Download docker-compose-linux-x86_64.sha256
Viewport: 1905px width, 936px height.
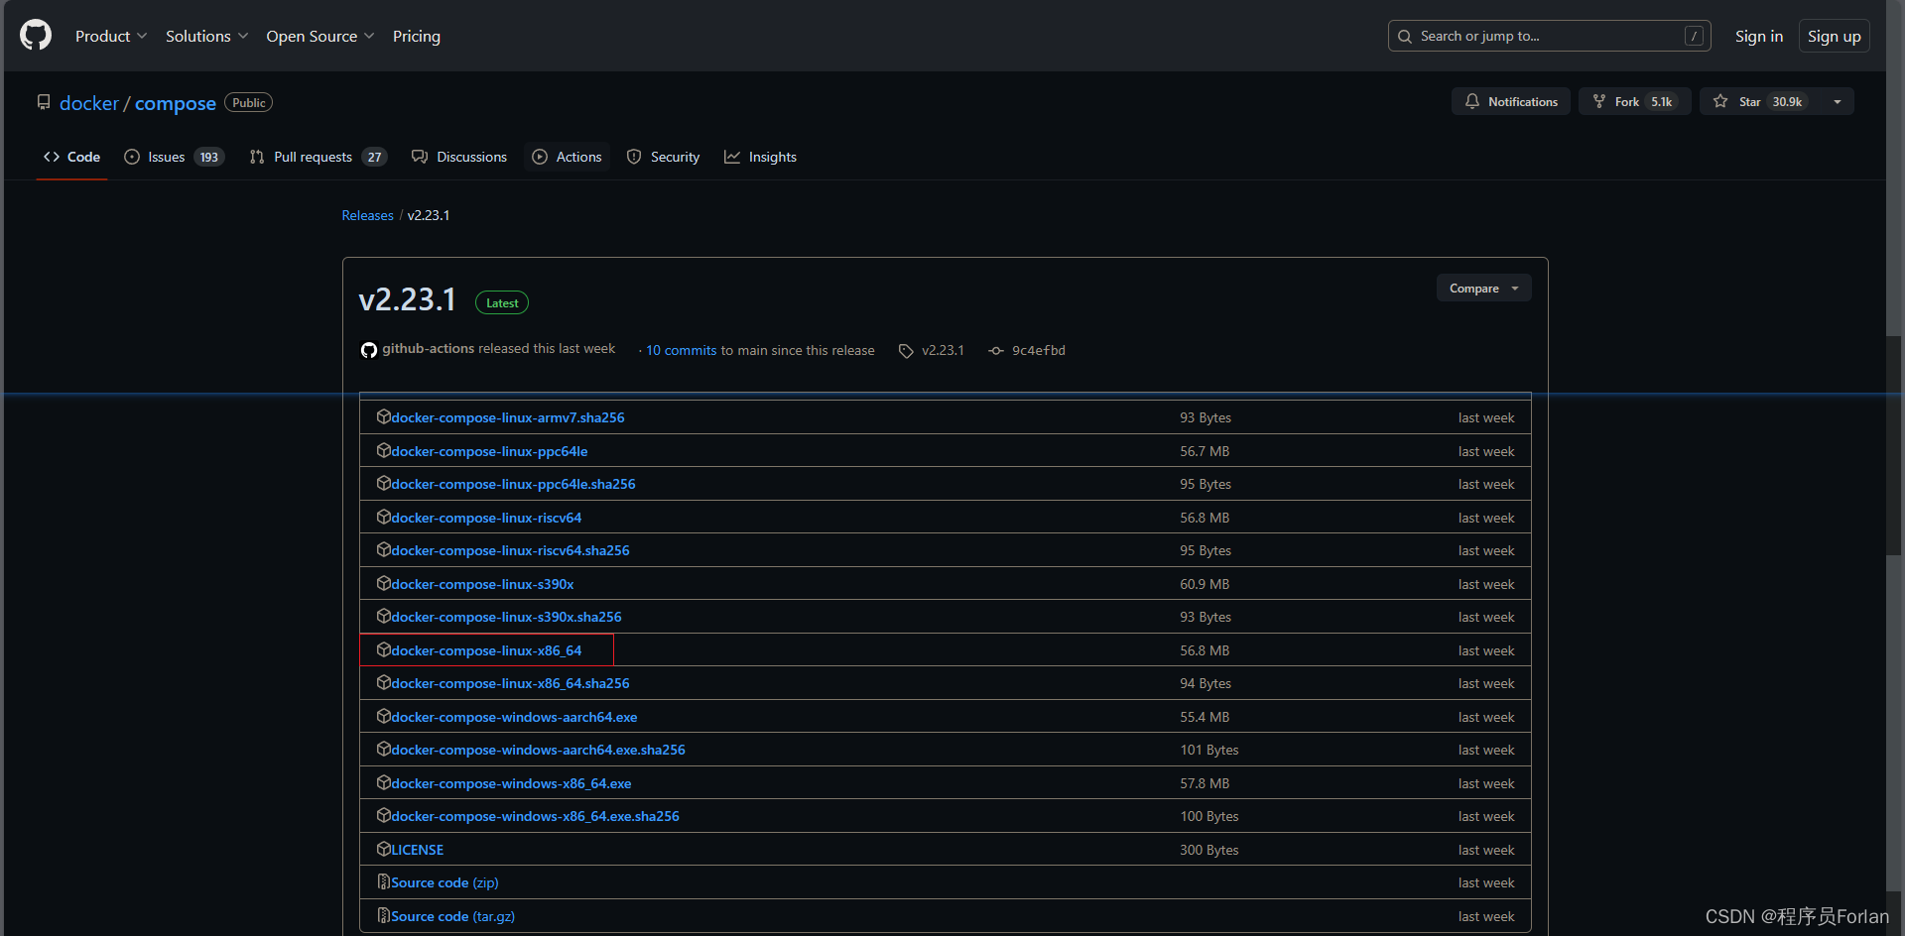[x=510, y=683]
